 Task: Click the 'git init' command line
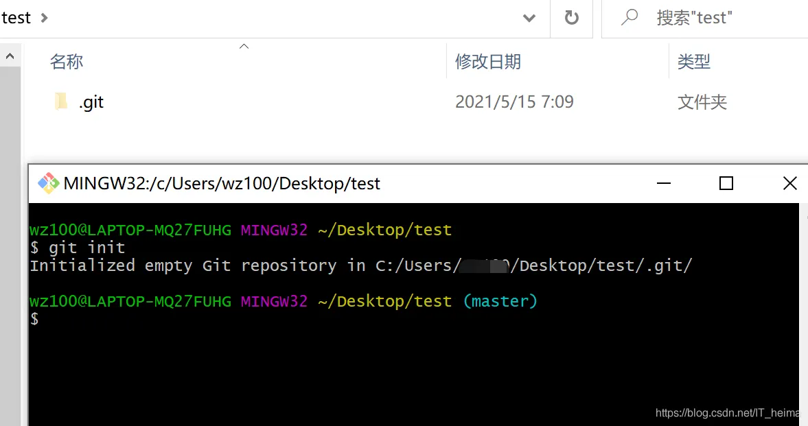[78, 248]
